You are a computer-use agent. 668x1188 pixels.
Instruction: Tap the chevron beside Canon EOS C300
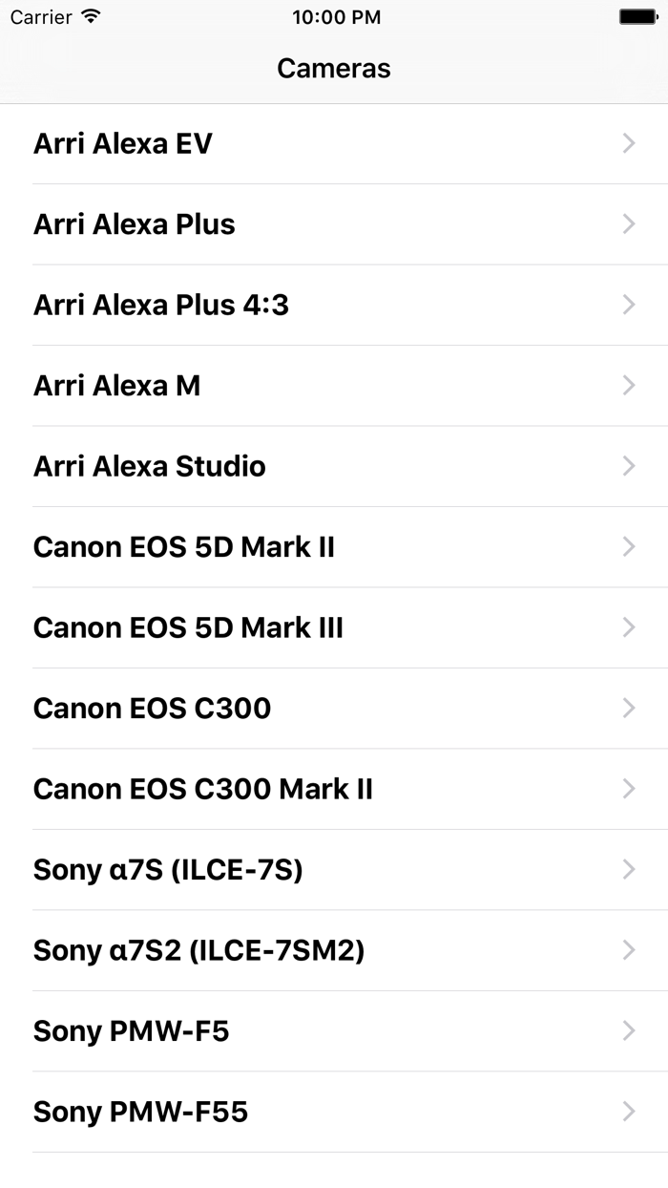tap(629, 709)
